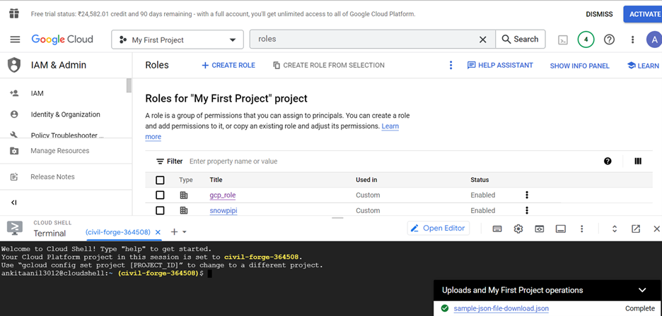Open the Google Cloud hamburger navigation menu

click(x=15, y=39)
